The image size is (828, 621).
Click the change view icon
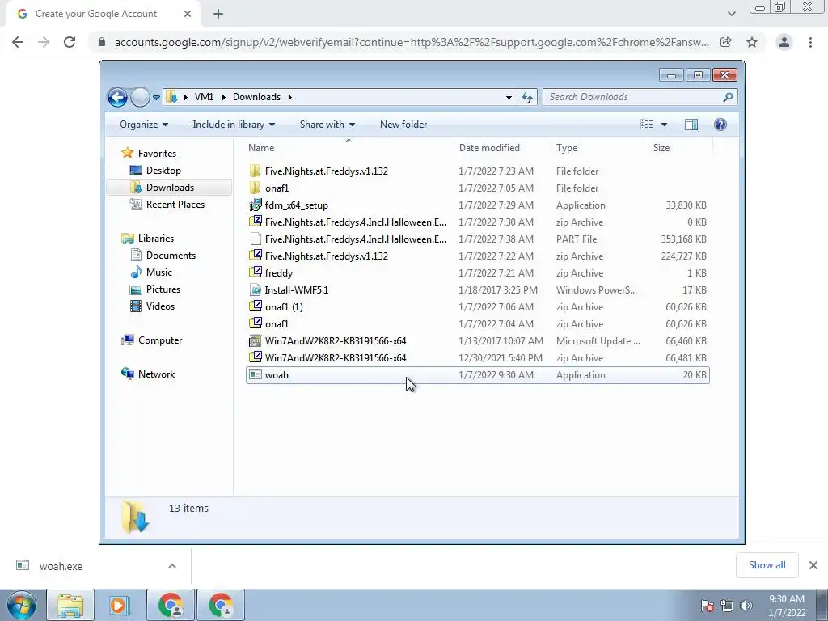pos(647,125)
